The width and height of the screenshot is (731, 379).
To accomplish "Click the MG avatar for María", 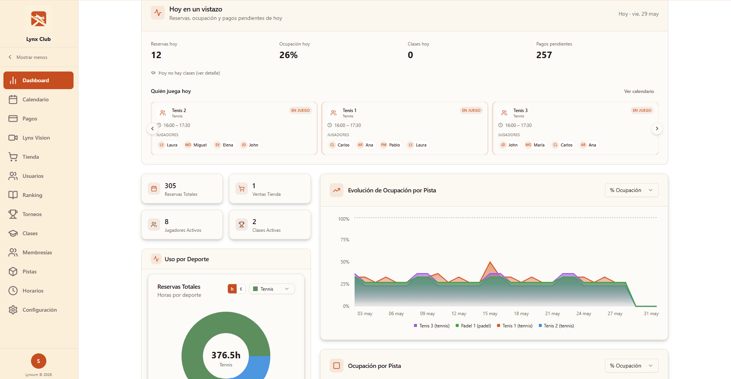I will 528,145.
